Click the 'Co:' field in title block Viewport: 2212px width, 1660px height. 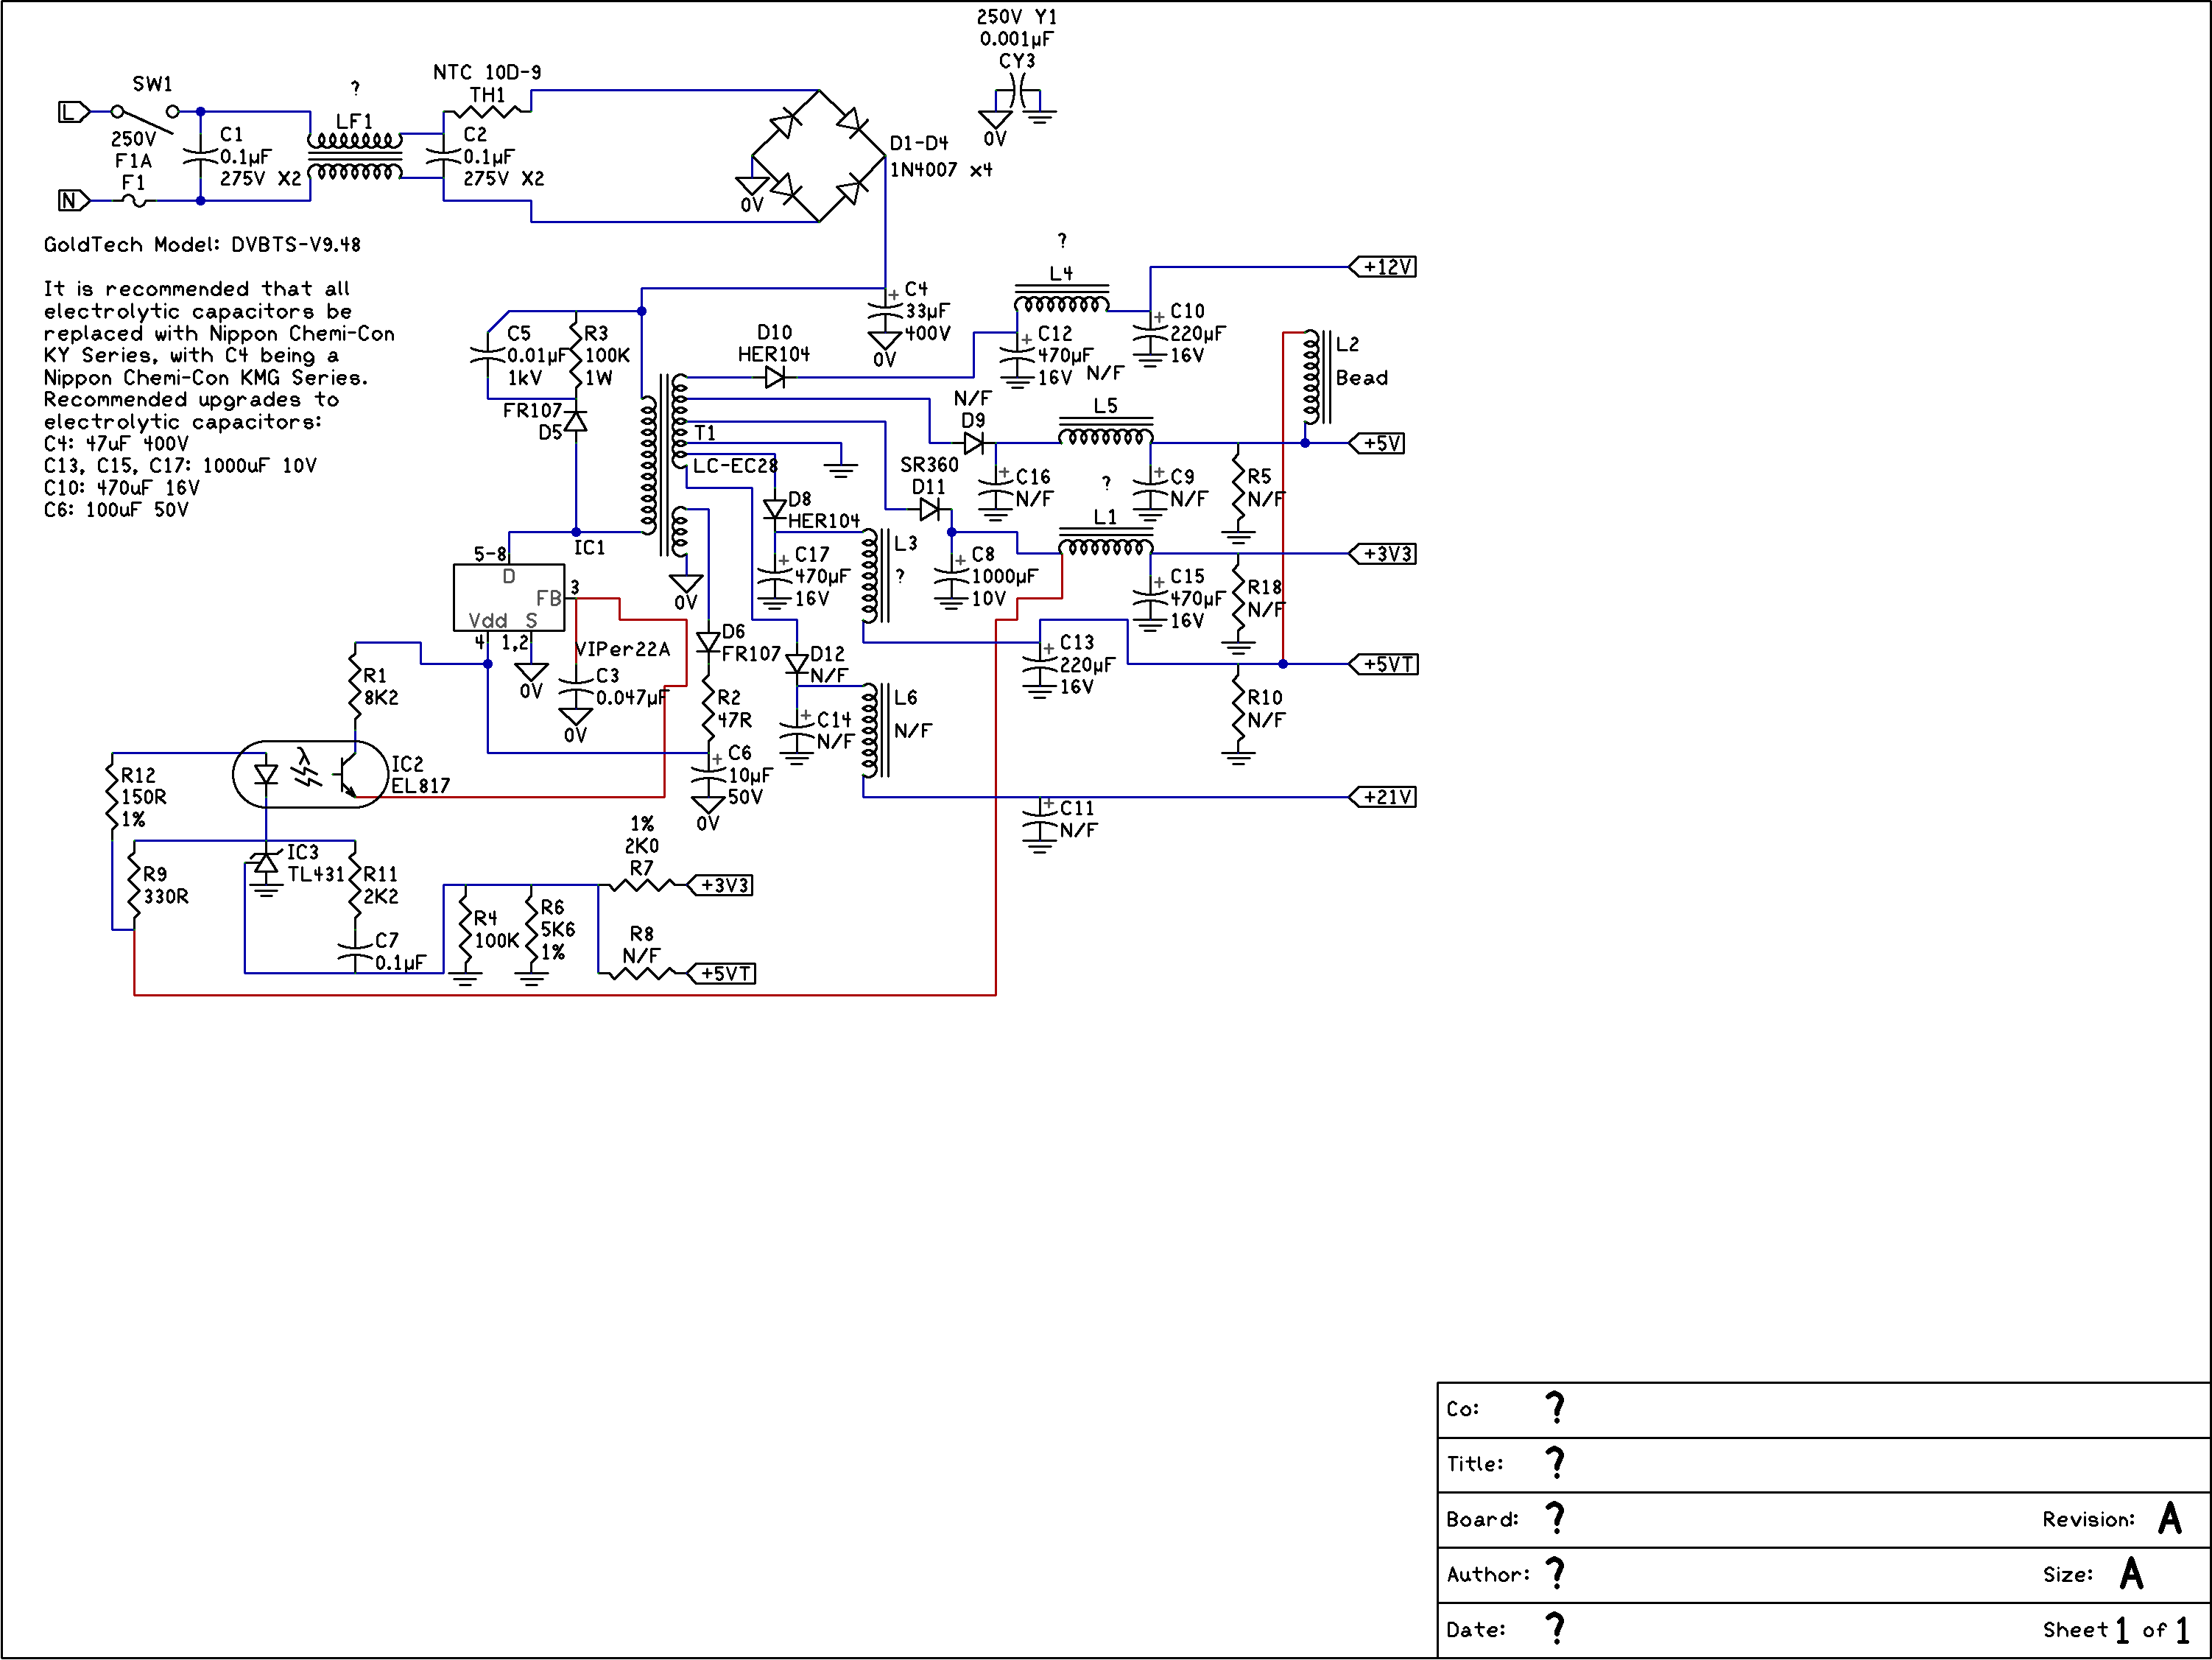pyautogui.click(x=1823, y=1410)
